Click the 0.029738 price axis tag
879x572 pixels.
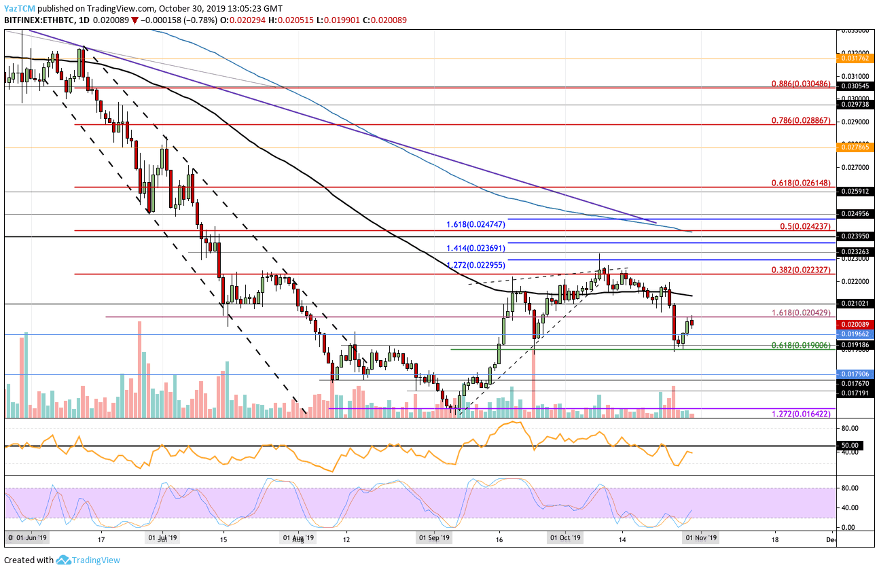856,105
